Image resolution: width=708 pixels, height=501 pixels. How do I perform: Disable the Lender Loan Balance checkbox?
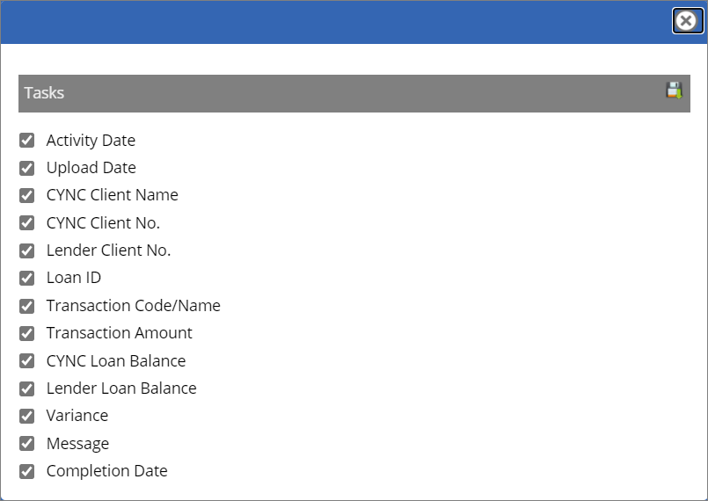(x=27, y=388)
